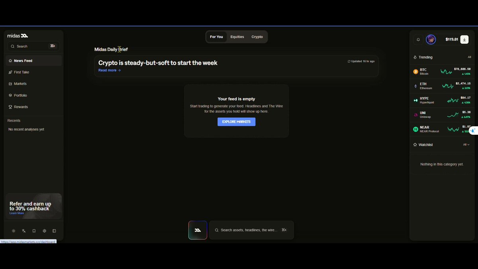The width and height of the screenshot is (478, 269).
Task: Click the UNI price $5.38
Action: 466,112
